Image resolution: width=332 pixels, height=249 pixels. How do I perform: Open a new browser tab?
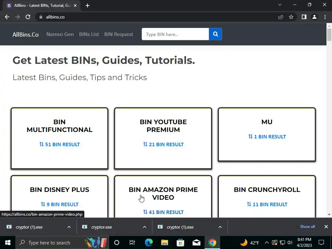point(88,6)
